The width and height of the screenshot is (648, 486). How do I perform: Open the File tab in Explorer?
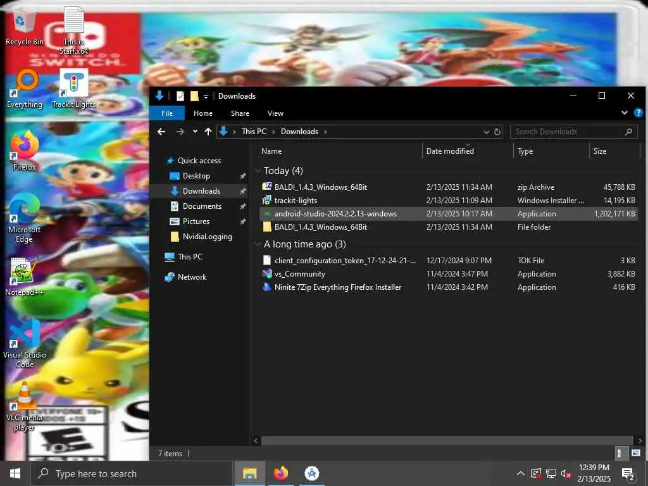tap(167, 113)
